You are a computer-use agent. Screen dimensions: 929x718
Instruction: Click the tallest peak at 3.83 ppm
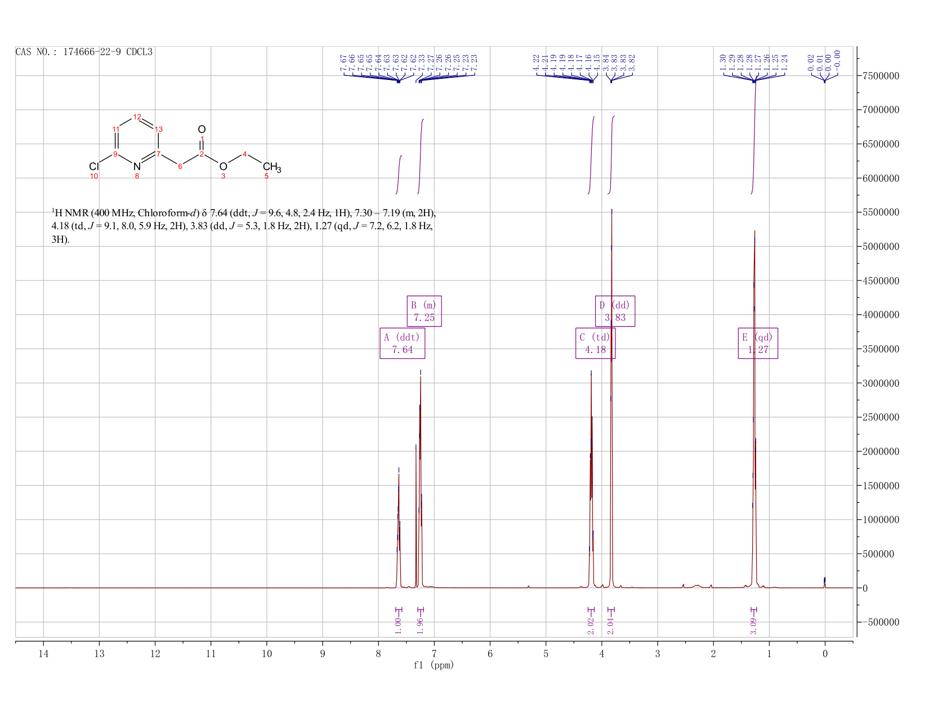[x=611, y=394]
